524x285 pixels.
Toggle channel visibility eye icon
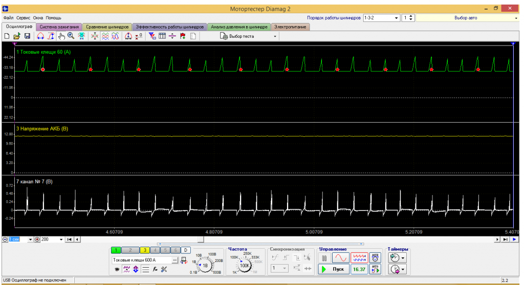pyautogui.click(x=117, y=269)
